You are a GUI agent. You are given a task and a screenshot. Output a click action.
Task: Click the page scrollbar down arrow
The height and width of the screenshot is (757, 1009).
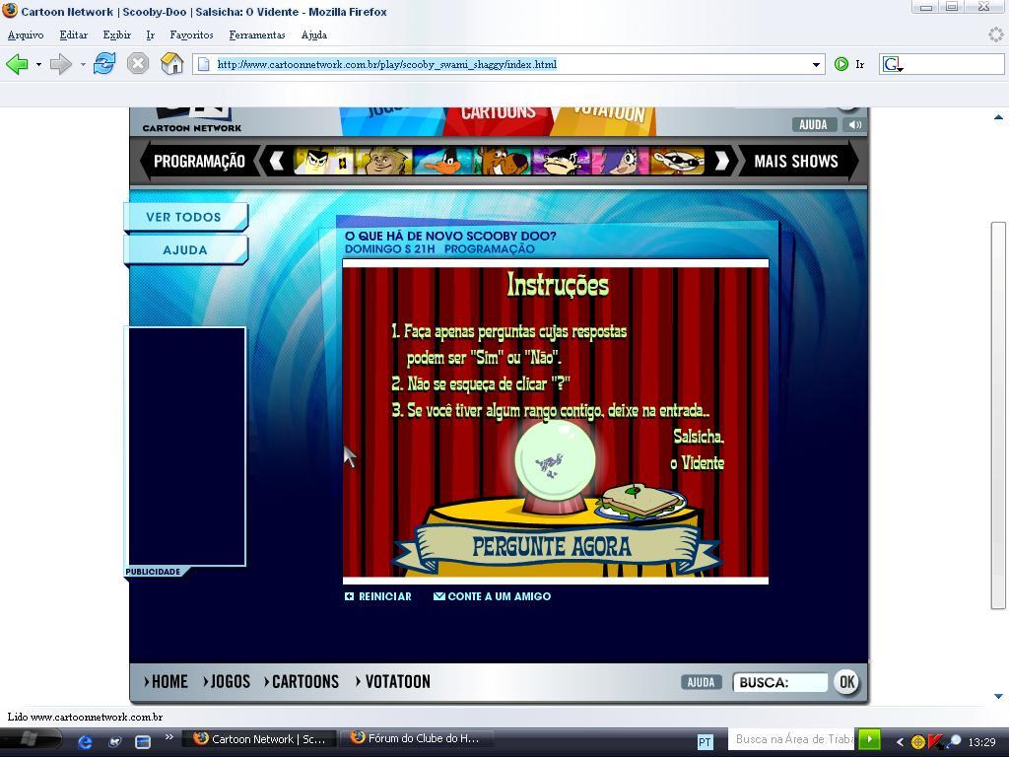[x=998, y=696]
